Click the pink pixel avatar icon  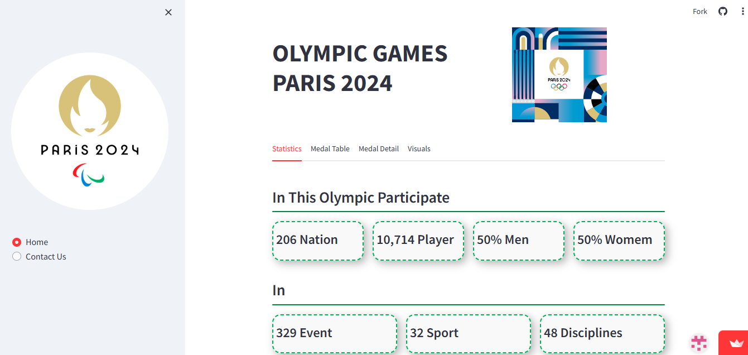point(699,343)
